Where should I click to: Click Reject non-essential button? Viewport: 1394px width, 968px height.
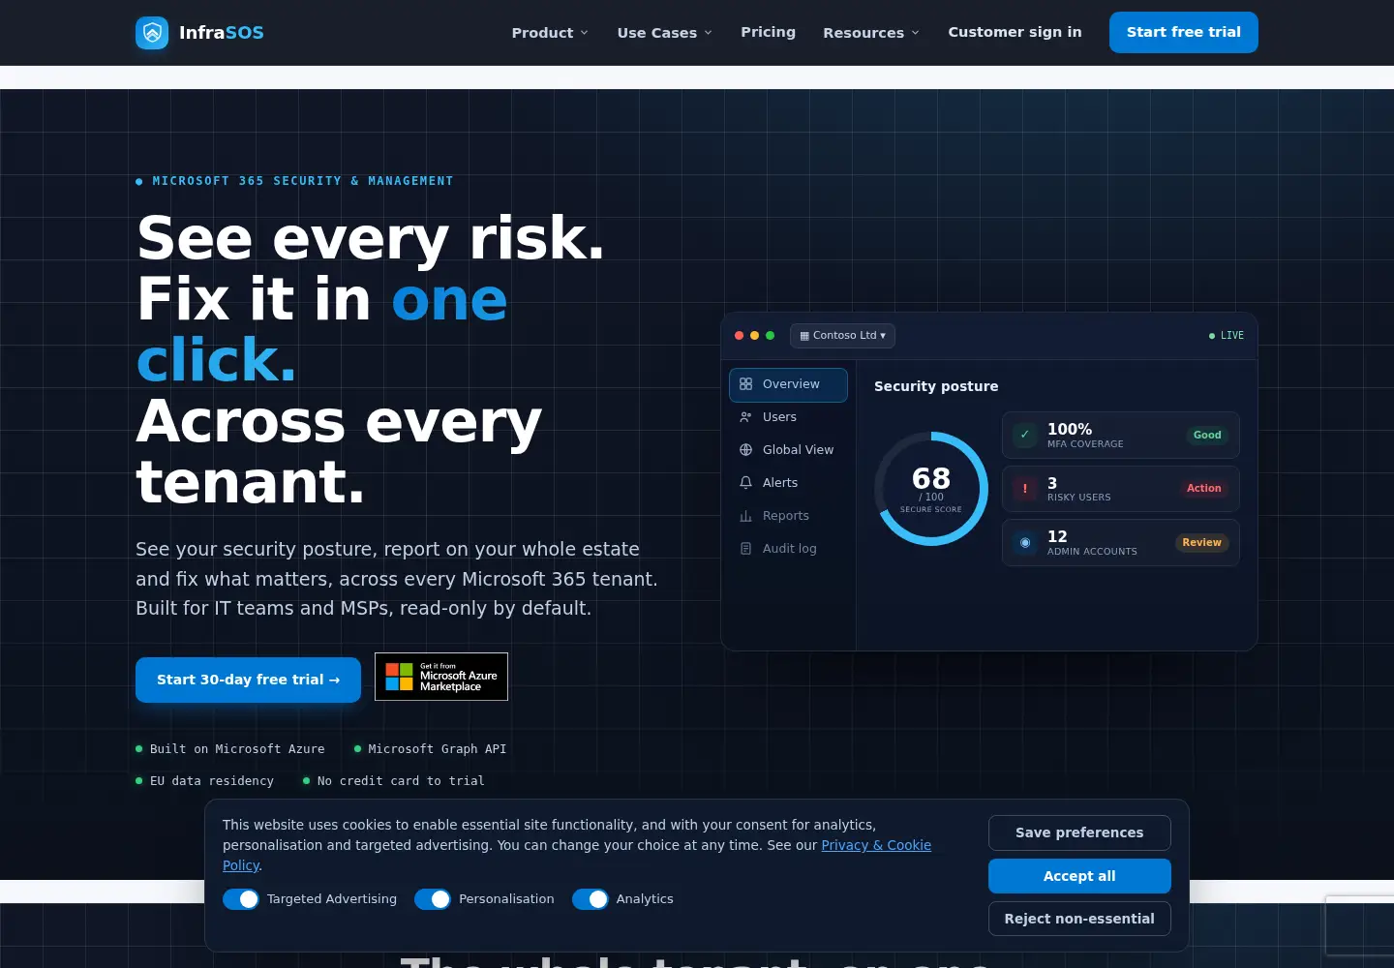tap(1079, 919)
